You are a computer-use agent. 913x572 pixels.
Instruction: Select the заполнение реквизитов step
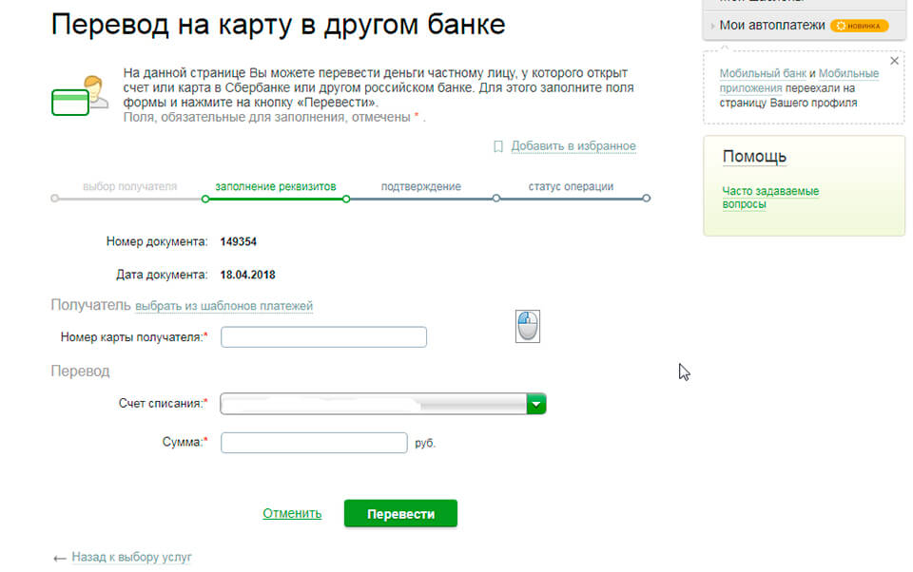(276, 186)
